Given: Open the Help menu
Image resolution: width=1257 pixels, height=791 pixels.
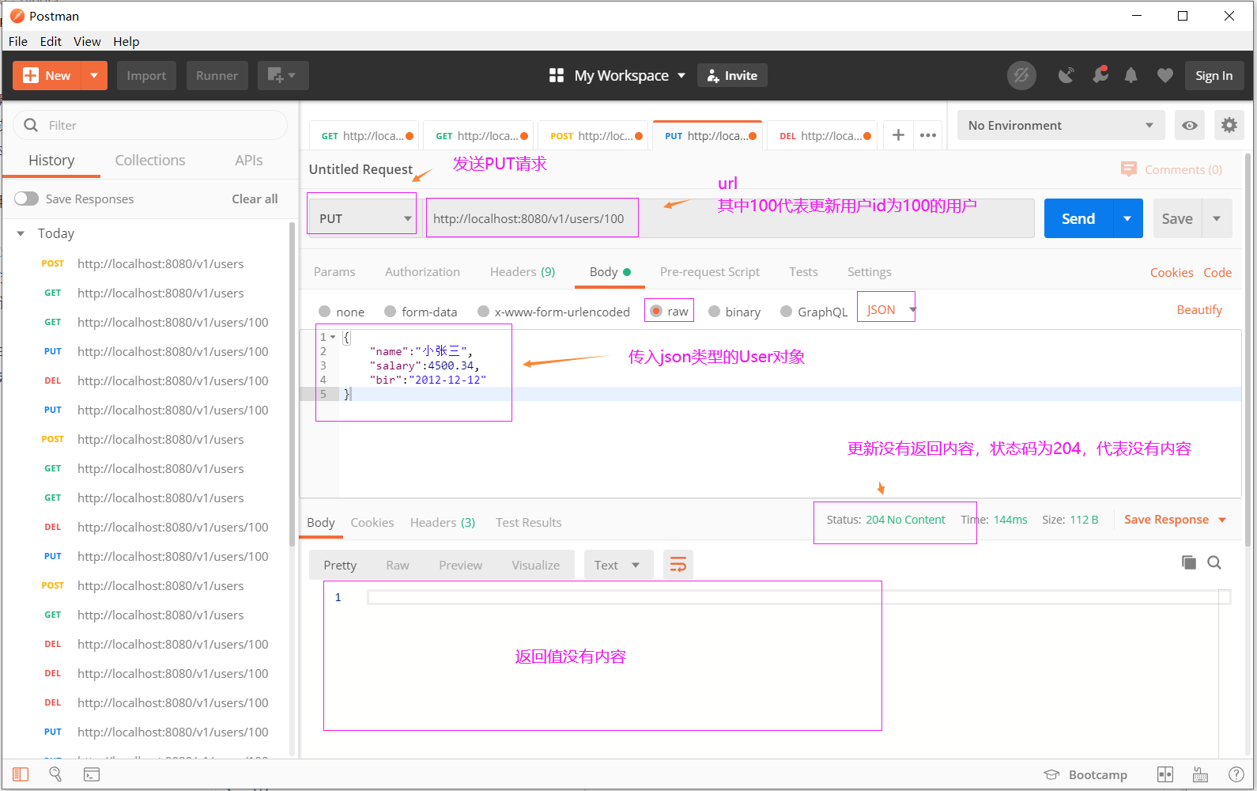Looking at the screenshot, I should 126,41.
